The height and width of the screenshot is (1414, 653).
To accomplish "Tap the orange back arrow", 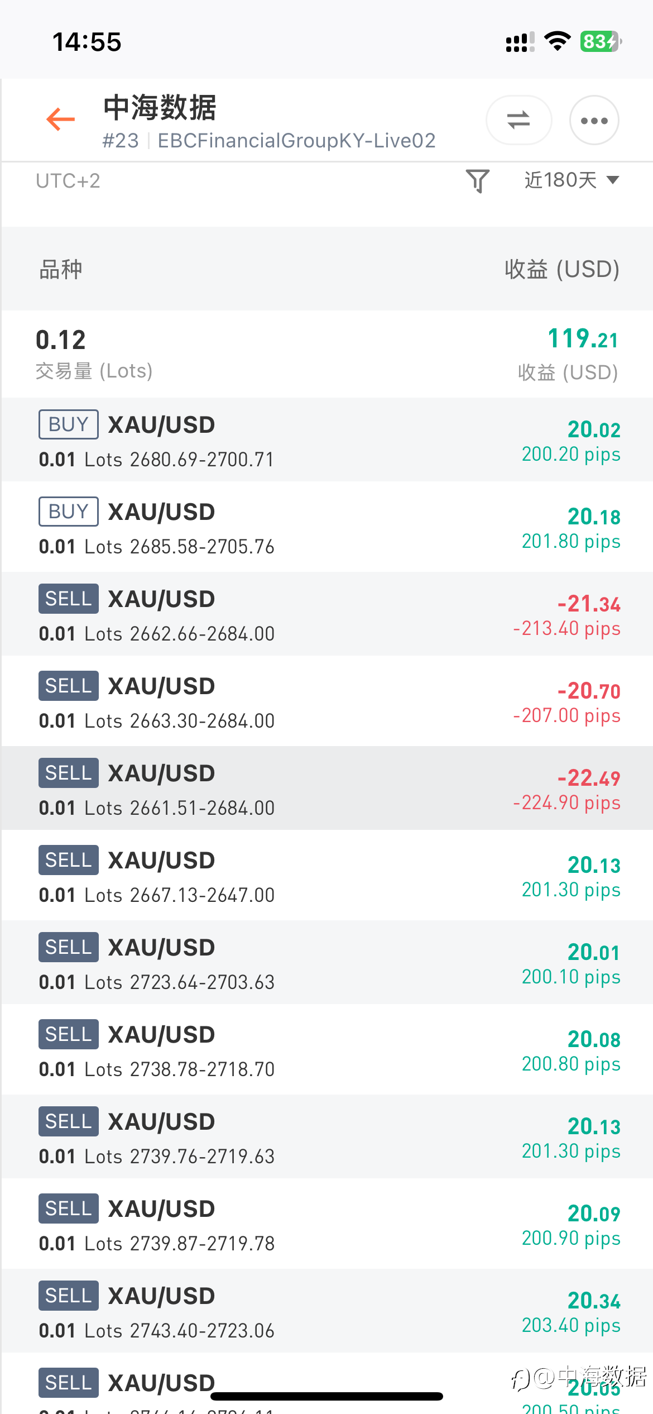I will 61,119.
